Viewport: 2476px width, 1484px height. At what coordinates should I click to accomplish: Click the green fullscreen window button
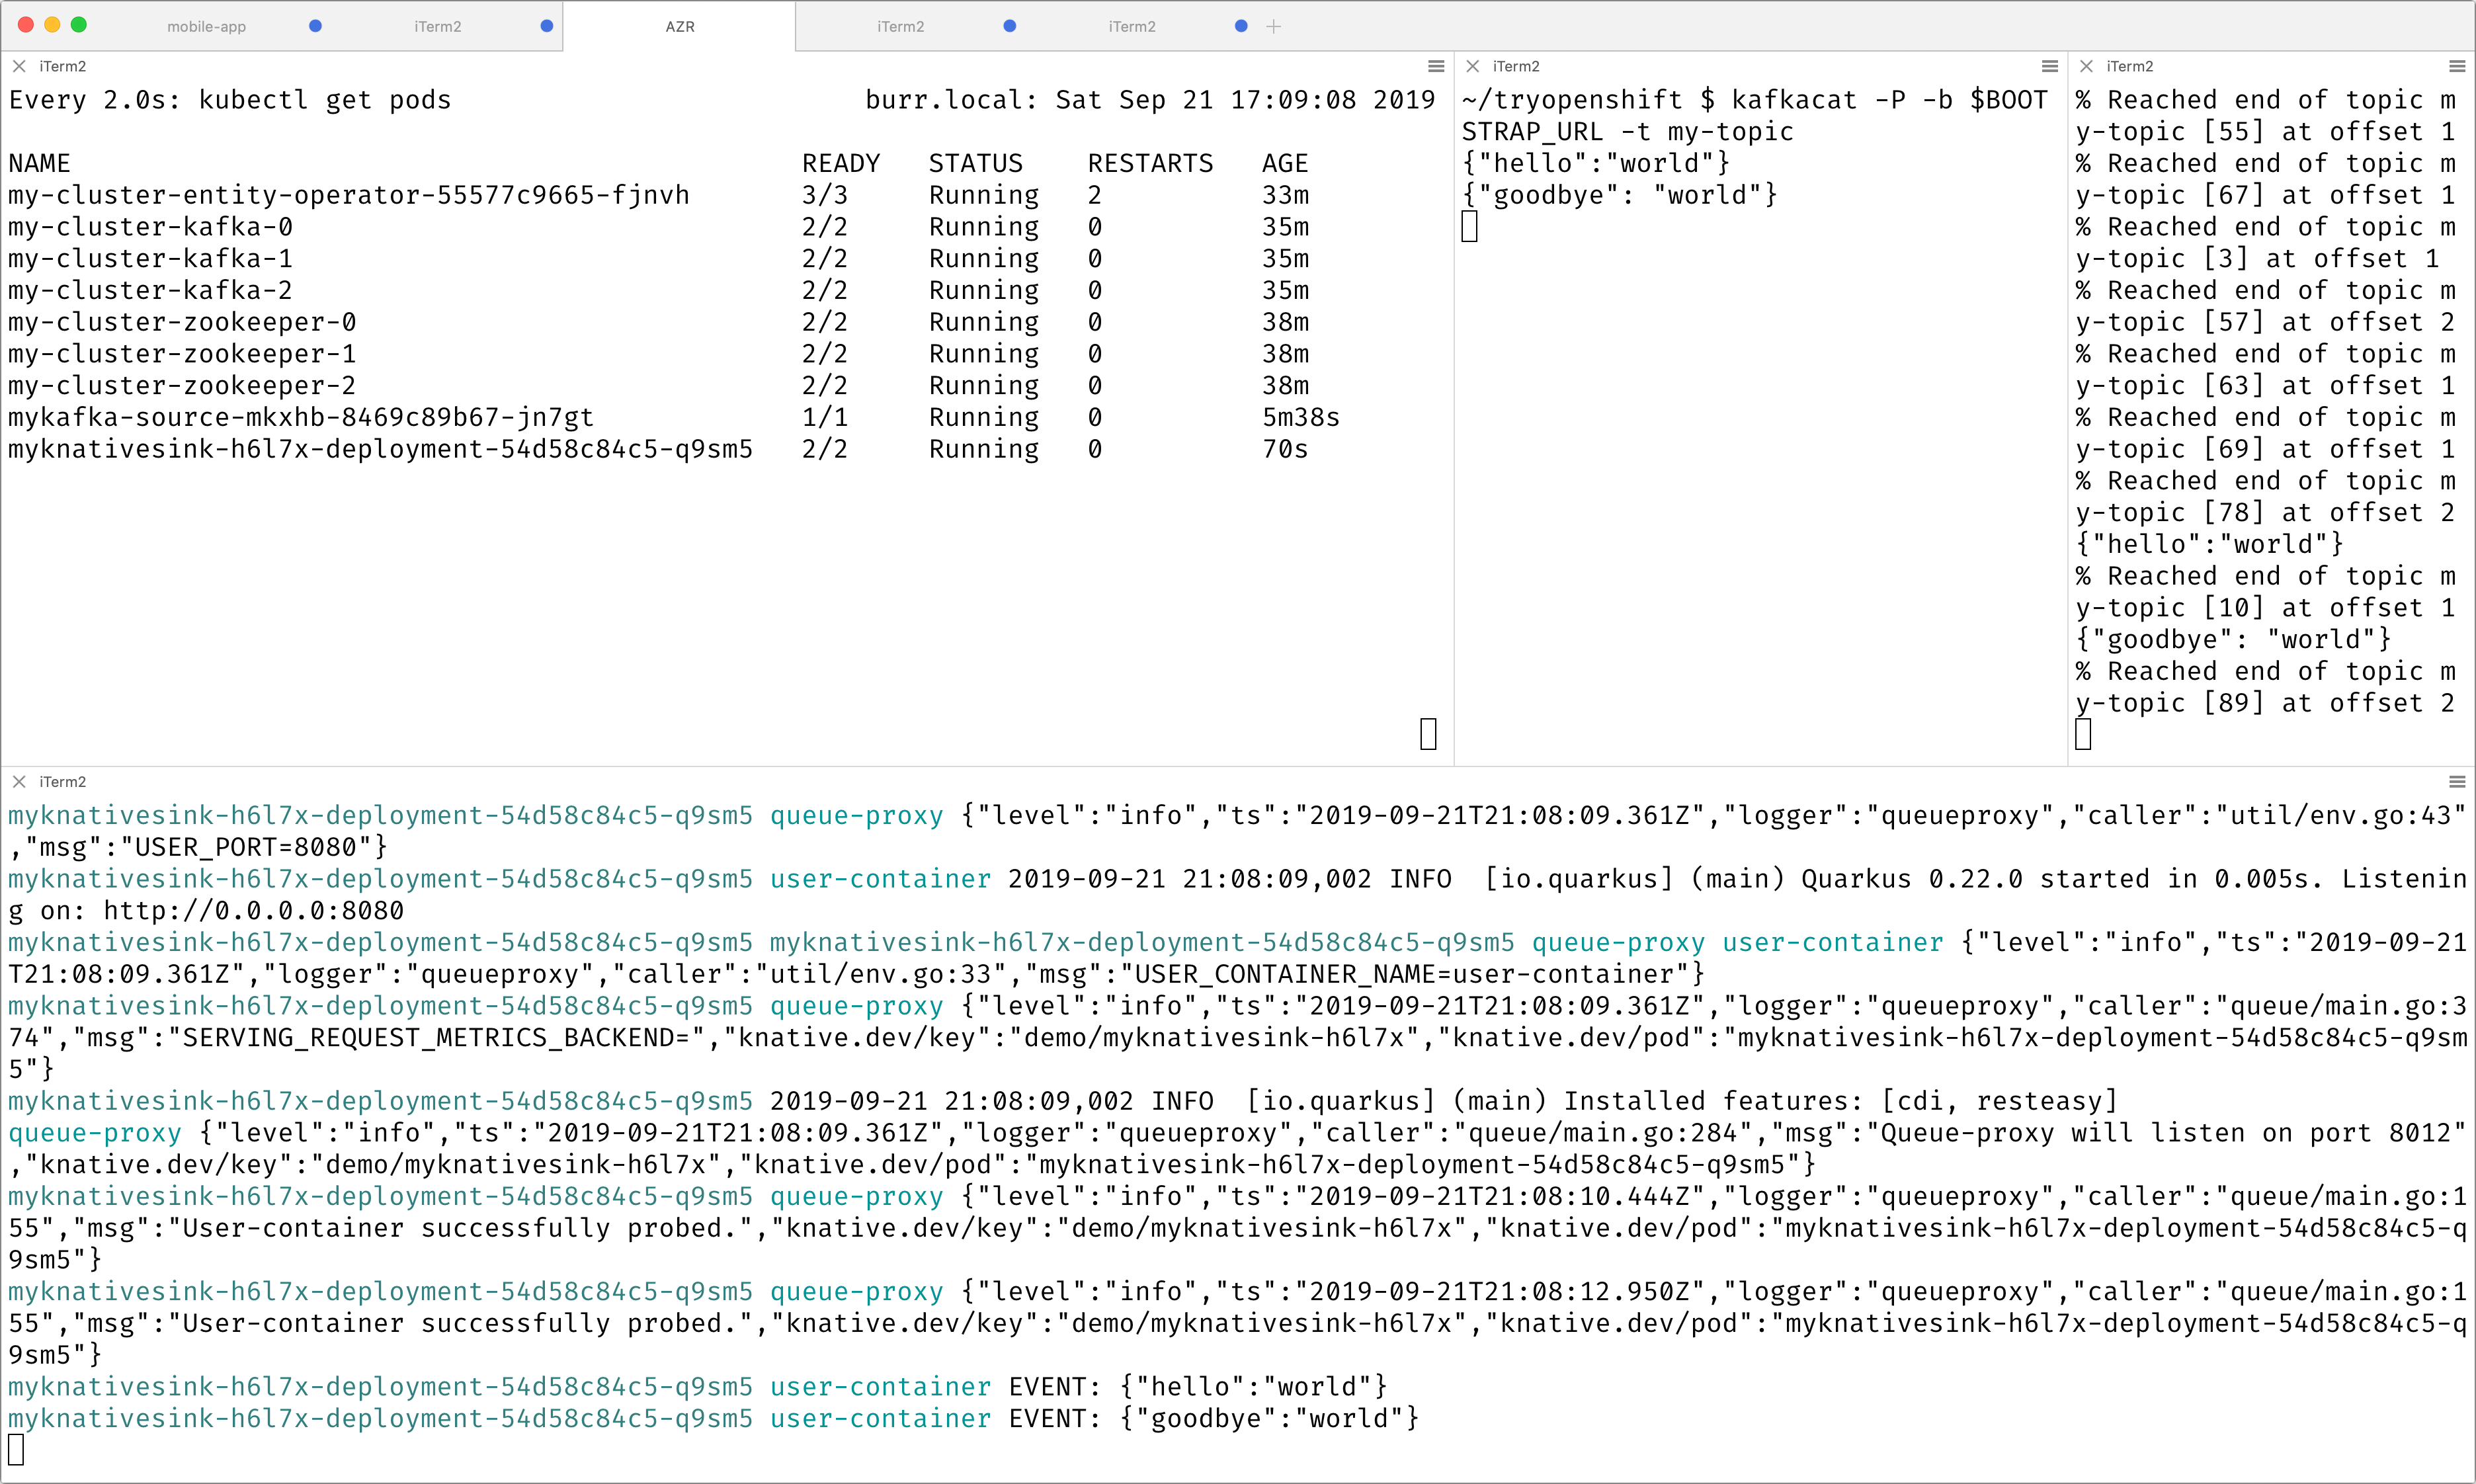pyautogui.click(x=79, y=25)
